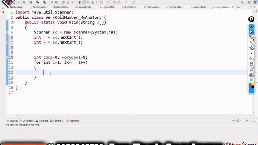Click the Run External Tools icon
Viewport: 258px width, 145px height.
click(x=44, y=2)
